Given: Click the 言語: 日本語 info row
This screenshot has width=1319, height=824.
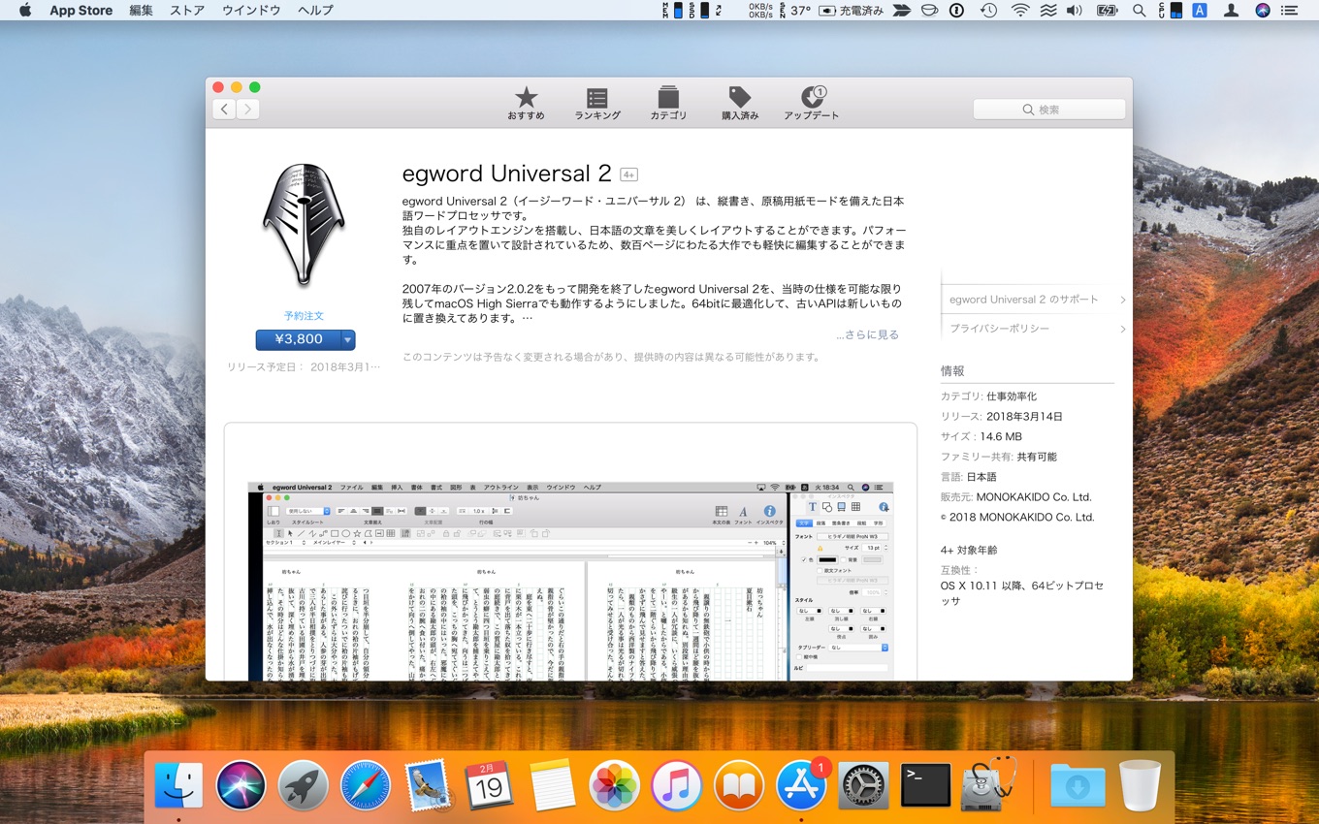Looking at the screenshot, I should (968, 477).
